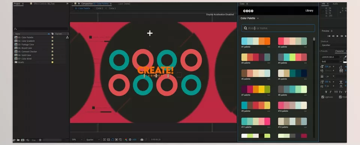Image resolution: width=360 pixels, height=145 pixels.
Task: Open options menu for #6 palette
Action: coord(305,79)
